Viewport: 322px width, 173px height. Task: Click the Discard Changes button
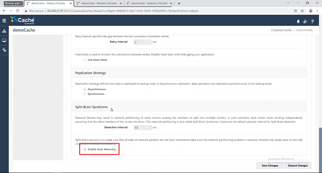click(298, 166)
